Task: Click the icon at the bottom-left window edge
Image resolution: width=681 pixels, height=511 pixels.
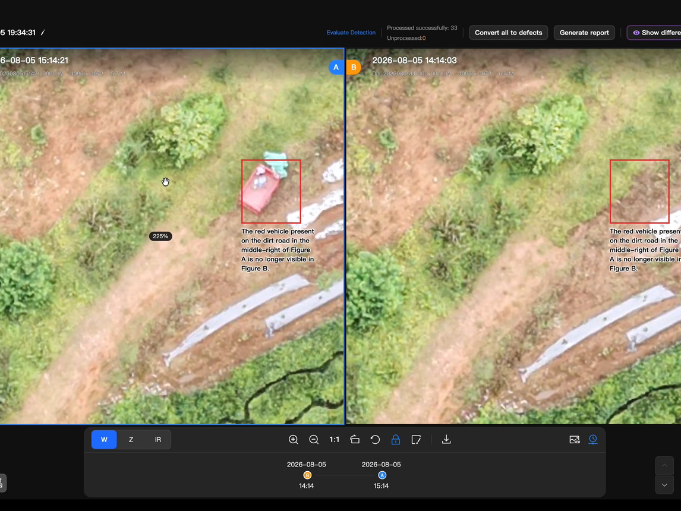Action: coord(2,483)
